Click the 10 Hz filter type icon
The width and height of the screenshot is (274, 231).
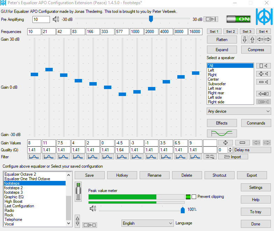(x=34, y=157)
